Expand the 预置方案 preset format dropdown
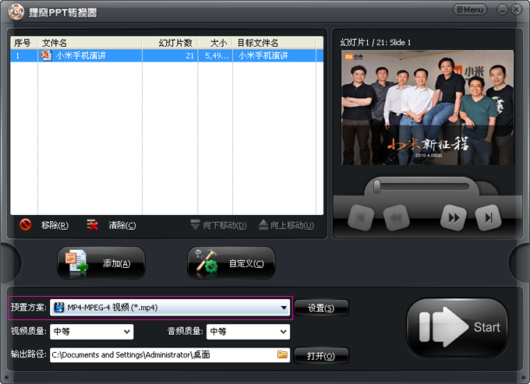 click(284, 308)
